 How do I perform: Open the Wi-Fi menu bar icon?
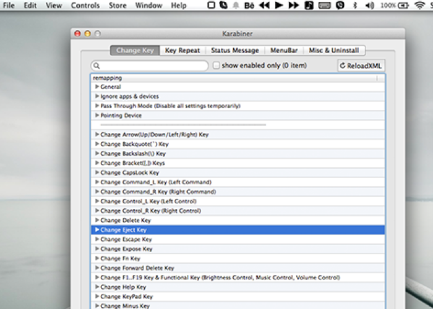click(420, 5)
